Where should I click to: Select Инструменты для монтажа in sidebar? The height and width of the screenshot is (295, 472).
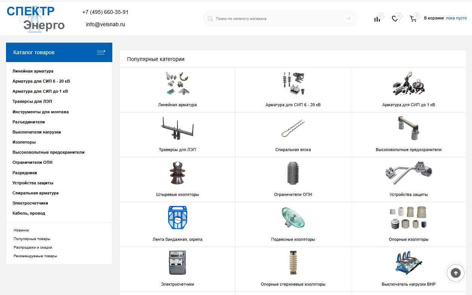(x=40, y=112)
